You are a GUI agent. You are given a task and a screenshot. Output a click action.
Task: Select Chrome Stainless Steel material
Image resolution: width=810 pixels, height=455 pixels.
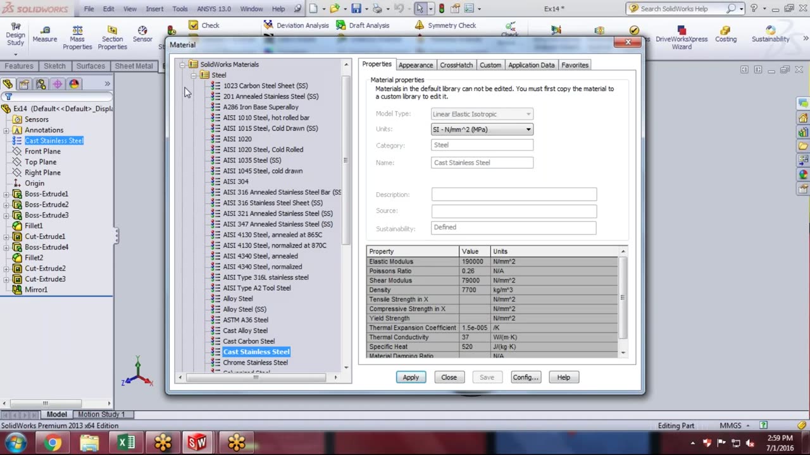click(255, 363)
